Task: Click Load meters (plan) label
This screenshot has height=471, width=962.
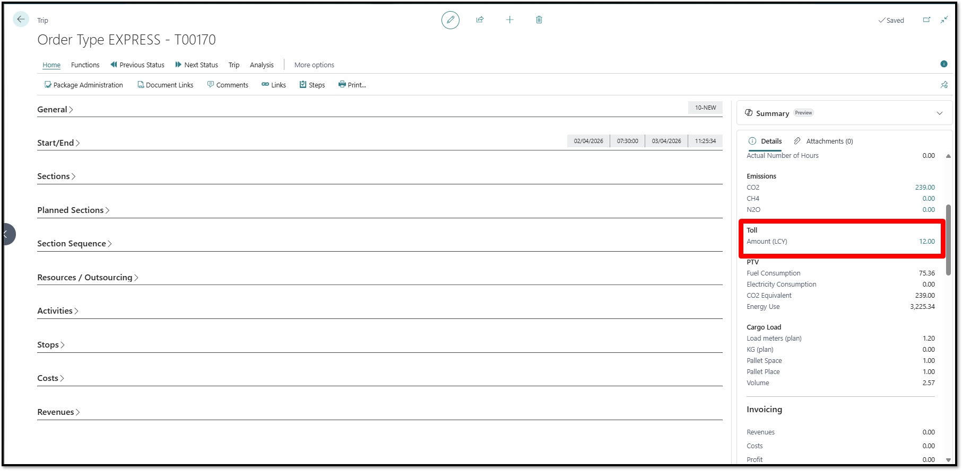Action: pyautogui.click(x=774, y=339)
